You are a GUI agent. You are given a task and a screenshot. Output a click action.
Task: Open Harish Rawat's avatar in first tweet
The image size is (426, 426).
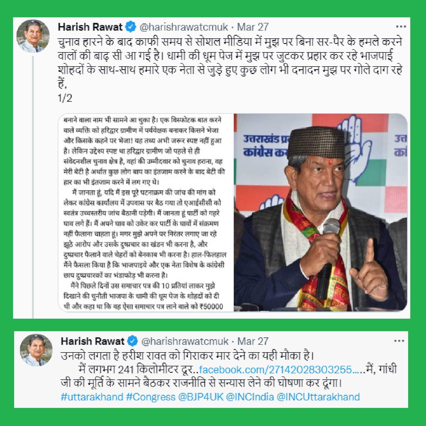33,36
